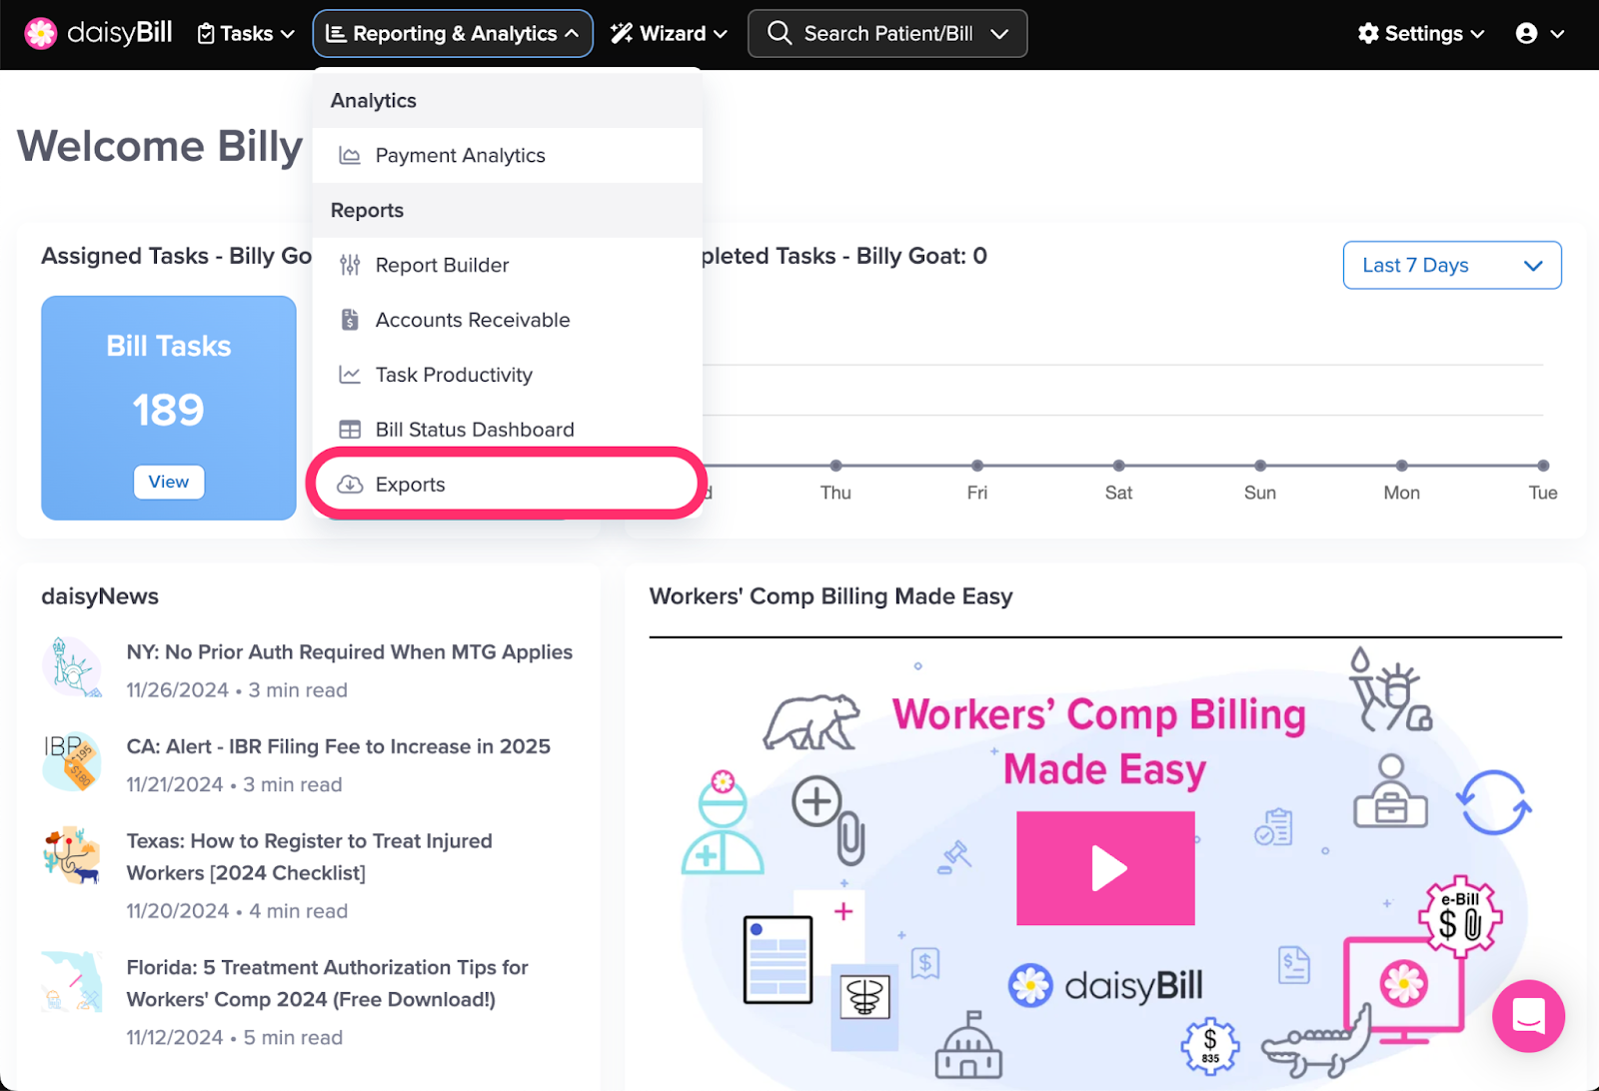
Task: Open the user account profile menu
Action: pos(1539,34)
